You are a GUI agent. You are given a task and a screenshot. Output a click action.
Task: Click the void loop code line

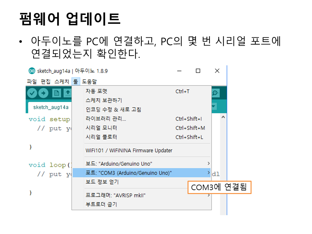click(50, 165)
